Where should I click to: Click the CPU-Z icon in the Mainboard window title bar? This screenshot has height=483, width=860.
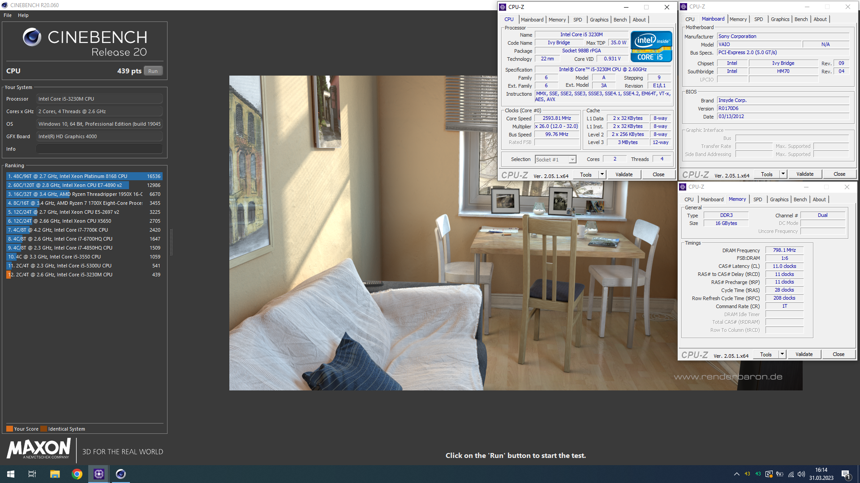[x=684, y=7]
